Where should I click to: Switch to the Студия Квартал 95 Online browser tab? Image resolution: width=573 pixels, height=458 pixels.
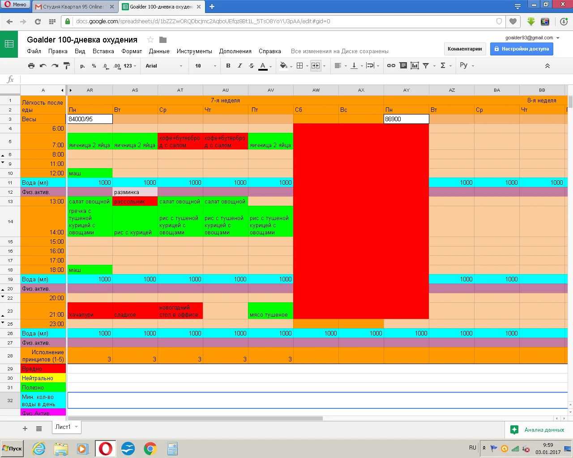pos(74,7)
